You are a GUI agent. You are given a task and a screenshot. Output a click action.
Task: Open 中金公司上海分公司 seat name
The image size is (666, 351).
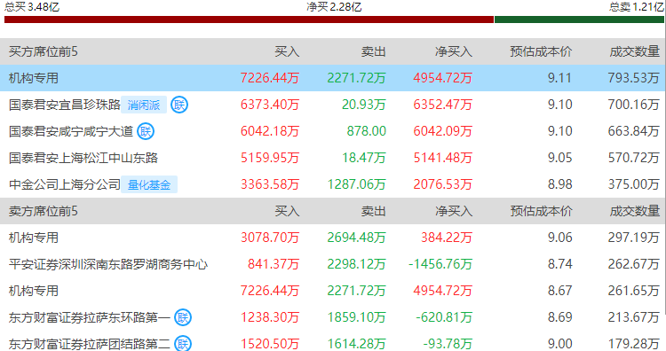pos(65,184)
